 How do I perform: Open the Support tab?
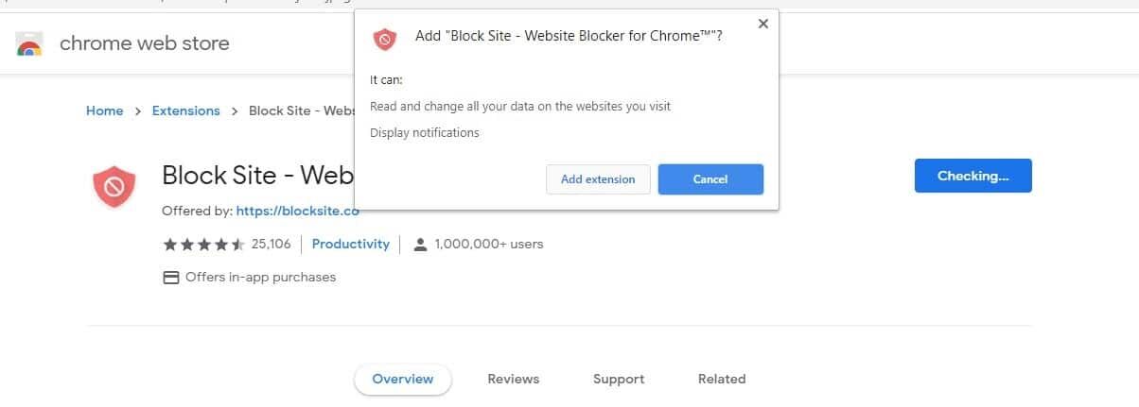[x=619, y=379]
